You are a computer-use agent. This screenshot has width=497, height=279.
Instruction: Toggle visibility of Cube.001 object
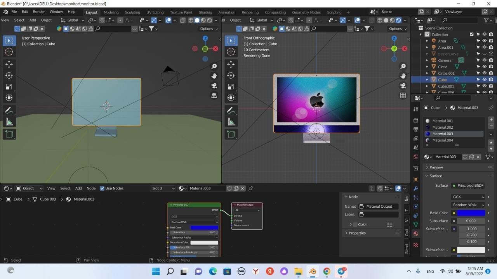point(485,86)
